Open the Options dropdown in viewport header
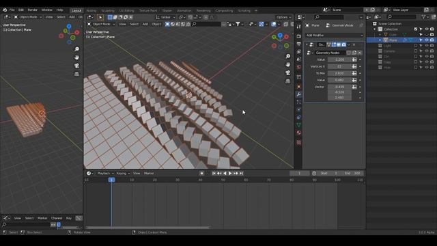This screenshot has width=437, height=246. (284, 17)
